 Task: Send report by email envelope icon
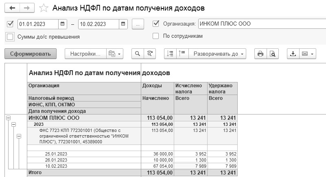305,54
